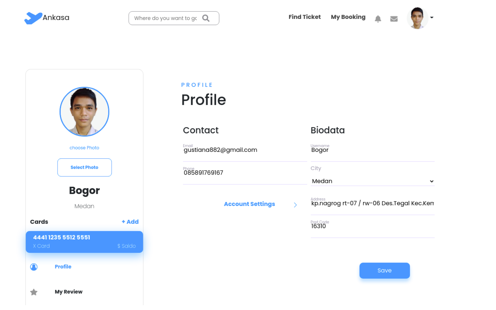Click the Ankasa airplane logo
The height and width of the screenshot is (310, 496).
click(33, 18)
